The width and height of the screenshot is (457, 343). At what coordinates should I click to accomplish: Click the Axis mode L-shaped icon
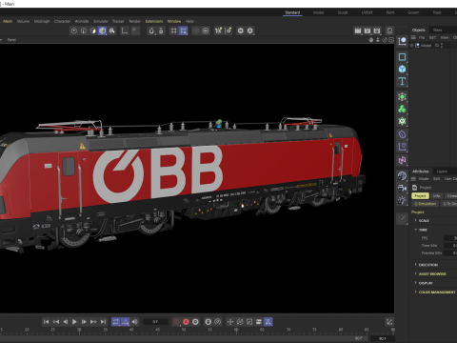click(x=125, y=30)
